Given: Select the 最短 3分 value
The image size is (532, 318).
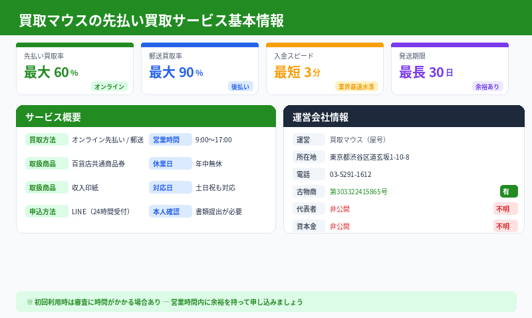Looking at the screenshot, I should coord(297,73).
